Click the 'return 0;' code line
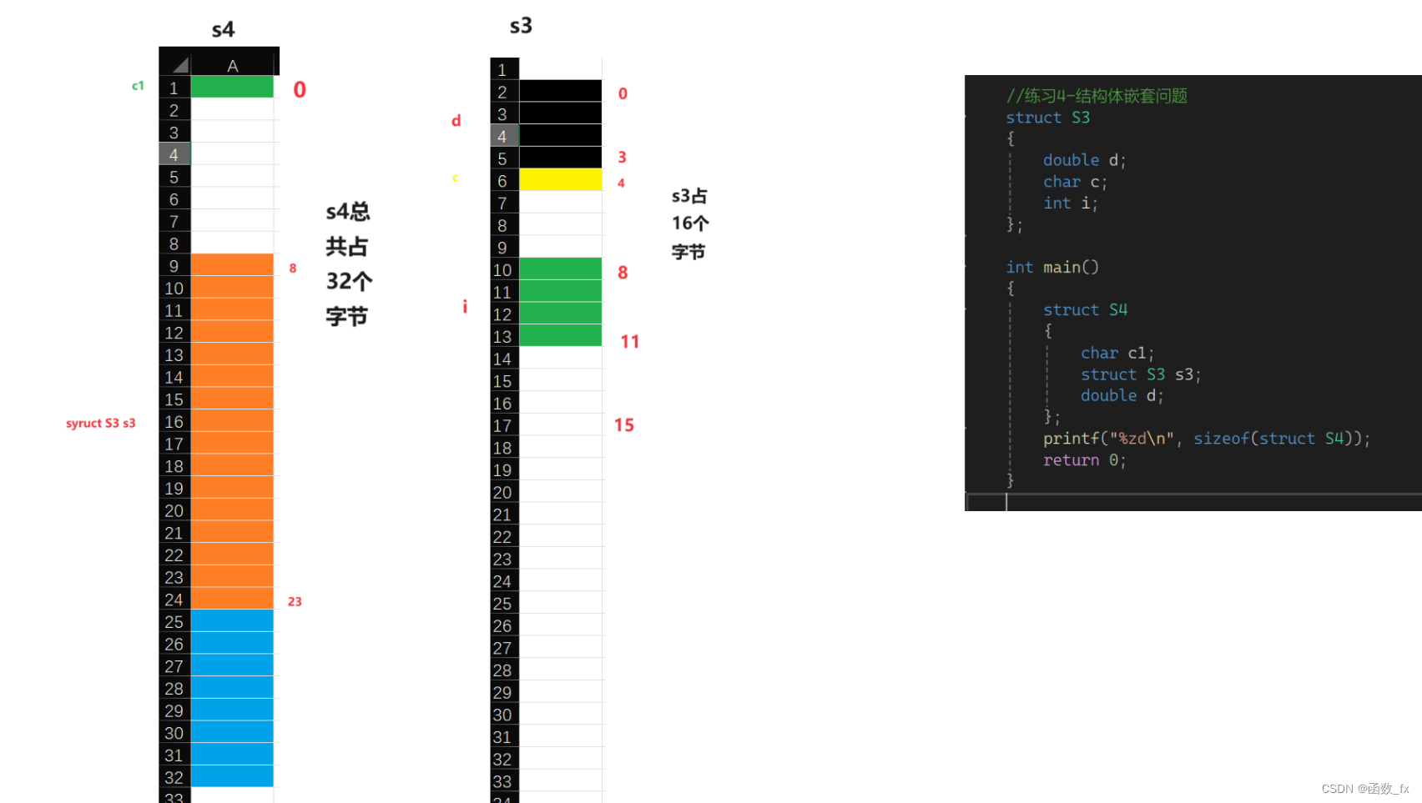The image size is (1422, 803). (1085, 460)
